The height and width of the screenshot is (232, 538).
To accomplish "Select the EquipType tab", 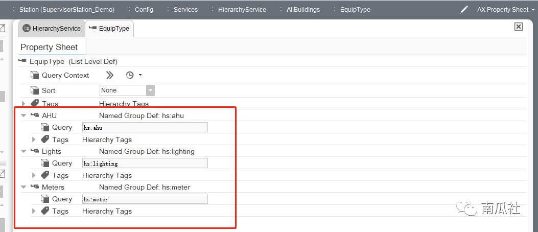I will coord(109,29).
